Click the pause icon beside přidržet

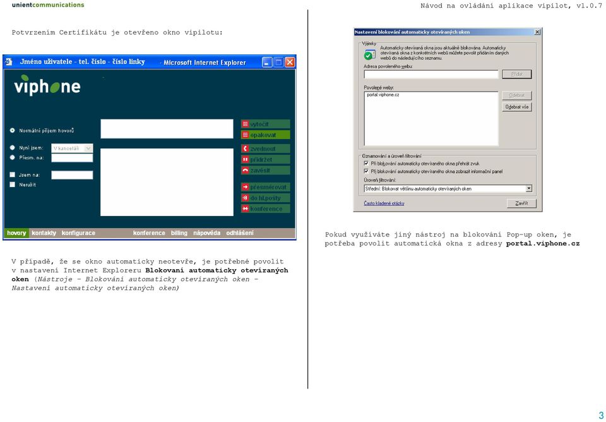pos(245,159)
